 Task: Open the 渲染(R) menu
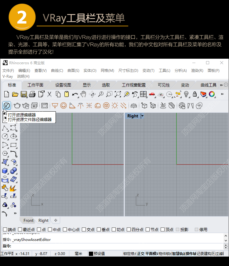click(x=197, y=71)
